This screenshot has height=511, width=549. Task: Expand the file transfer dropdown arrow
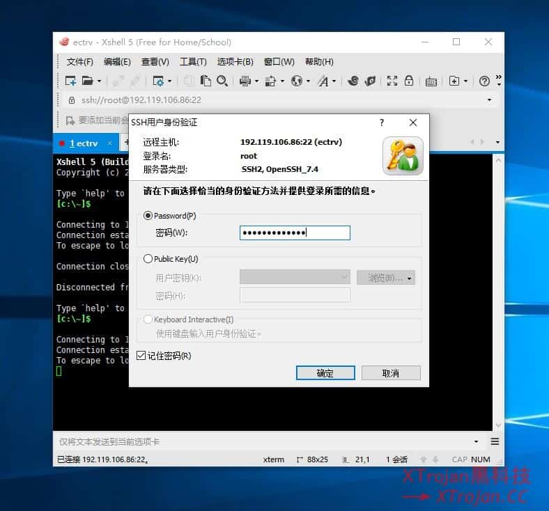282,81
